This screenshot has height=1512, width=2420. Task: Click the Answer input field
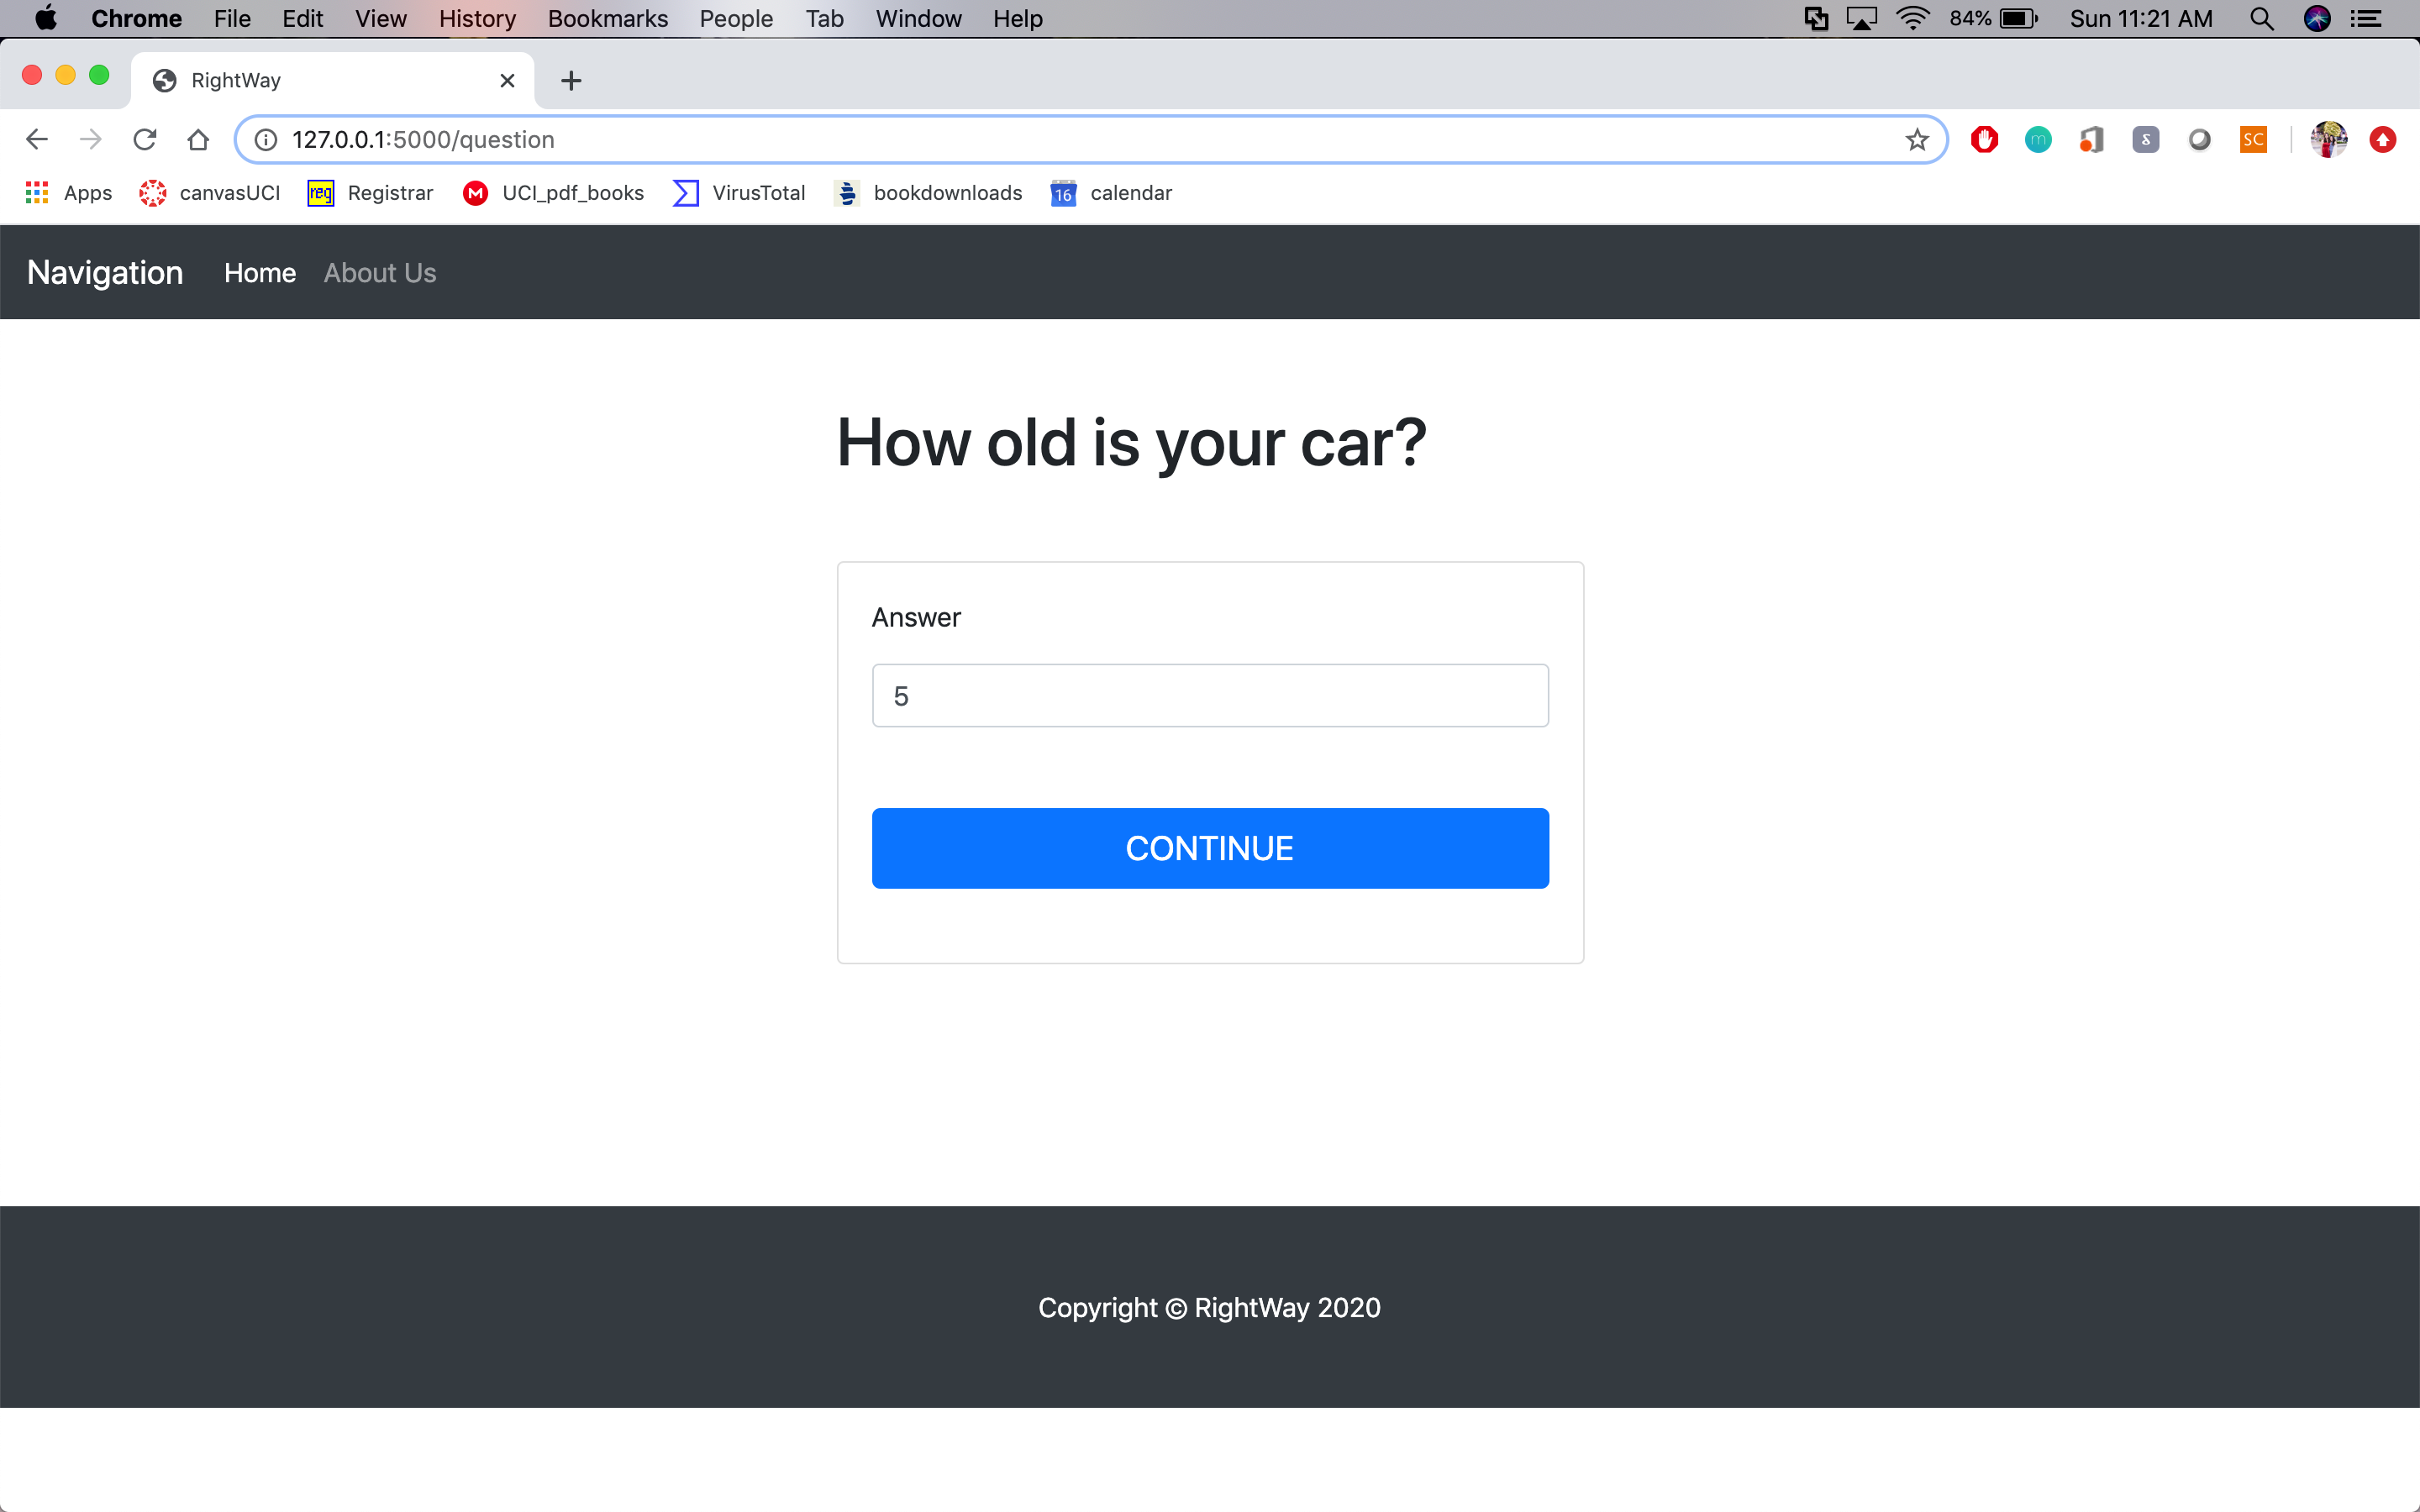1210,696
